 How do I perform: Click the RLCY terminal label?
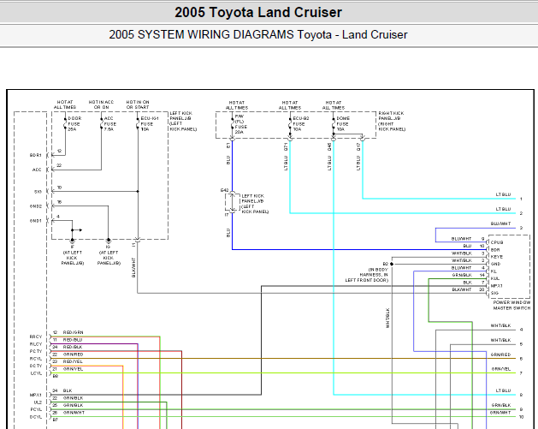coord(36,344)
